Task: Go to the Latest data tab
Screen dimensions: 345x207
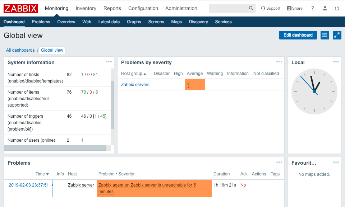Action: [x=109, y=22]
